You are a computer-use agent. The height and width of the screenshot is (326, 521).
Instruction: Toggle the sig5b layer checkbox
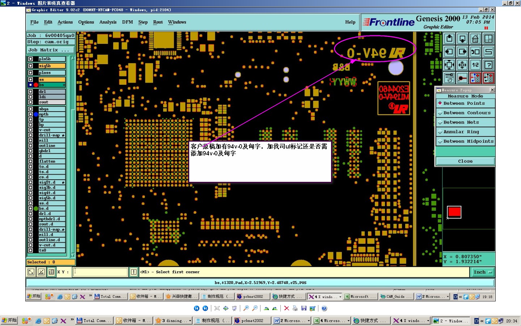point(30,66)
